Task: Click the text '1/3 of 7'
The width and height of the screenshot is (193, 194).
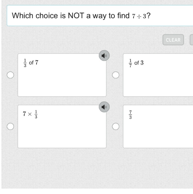Action: click(31, 62)
